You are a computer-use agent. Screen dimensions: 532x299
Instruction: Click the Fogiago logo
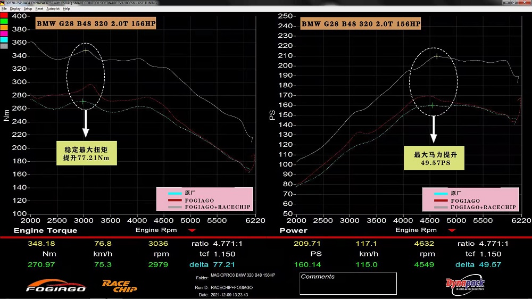coord(56,286)
